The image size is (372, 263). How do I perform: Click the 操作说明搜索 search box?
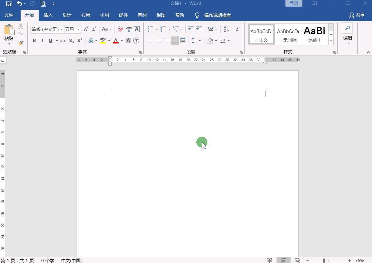click(x=218, y=15)
